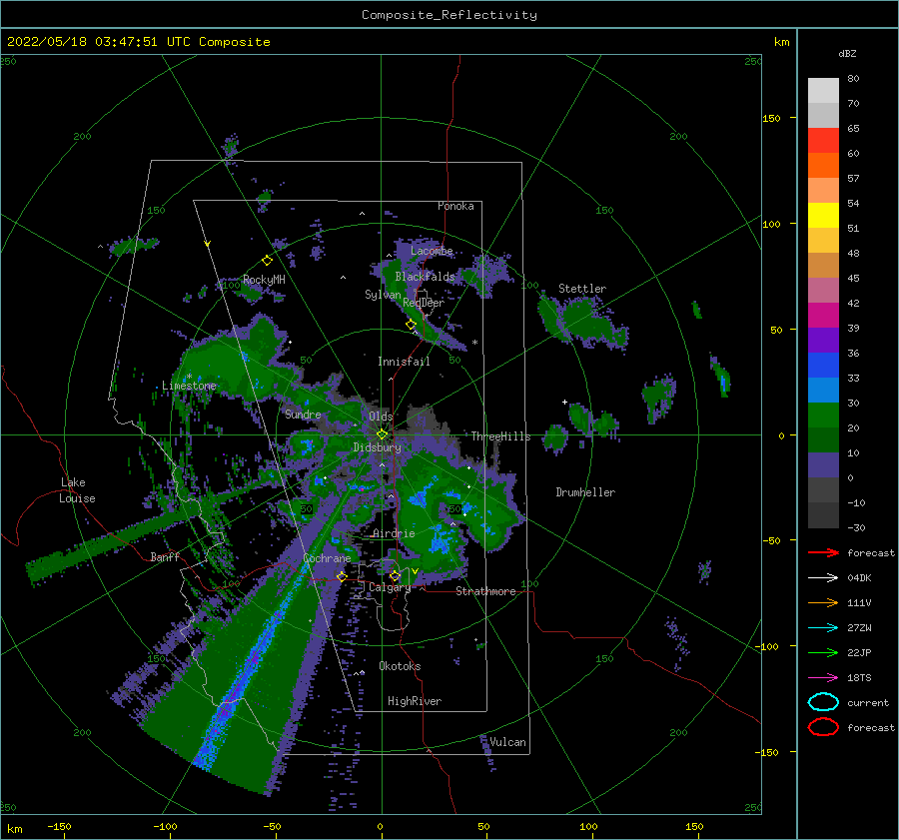Click the Stettler map label
899x840 pixels.
[x=582, y=289]
